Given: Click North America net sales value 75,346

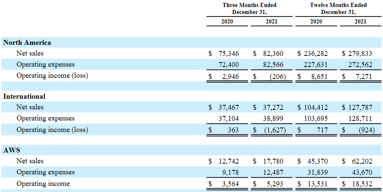Looking at the screenshot, I should pos(229,53).
